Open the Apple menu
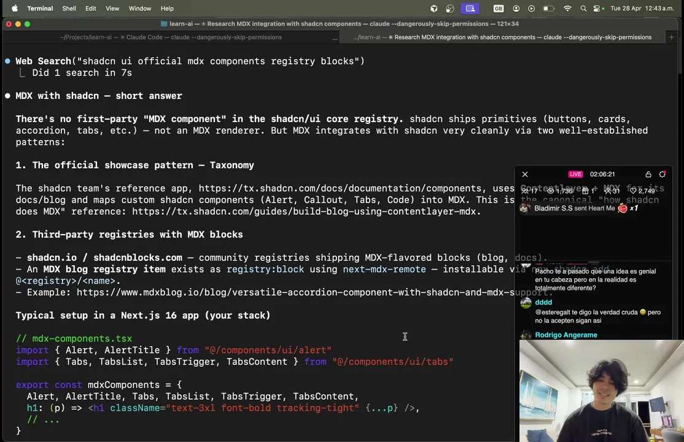This screenshot has width=684, height=442. click(15, 9)
